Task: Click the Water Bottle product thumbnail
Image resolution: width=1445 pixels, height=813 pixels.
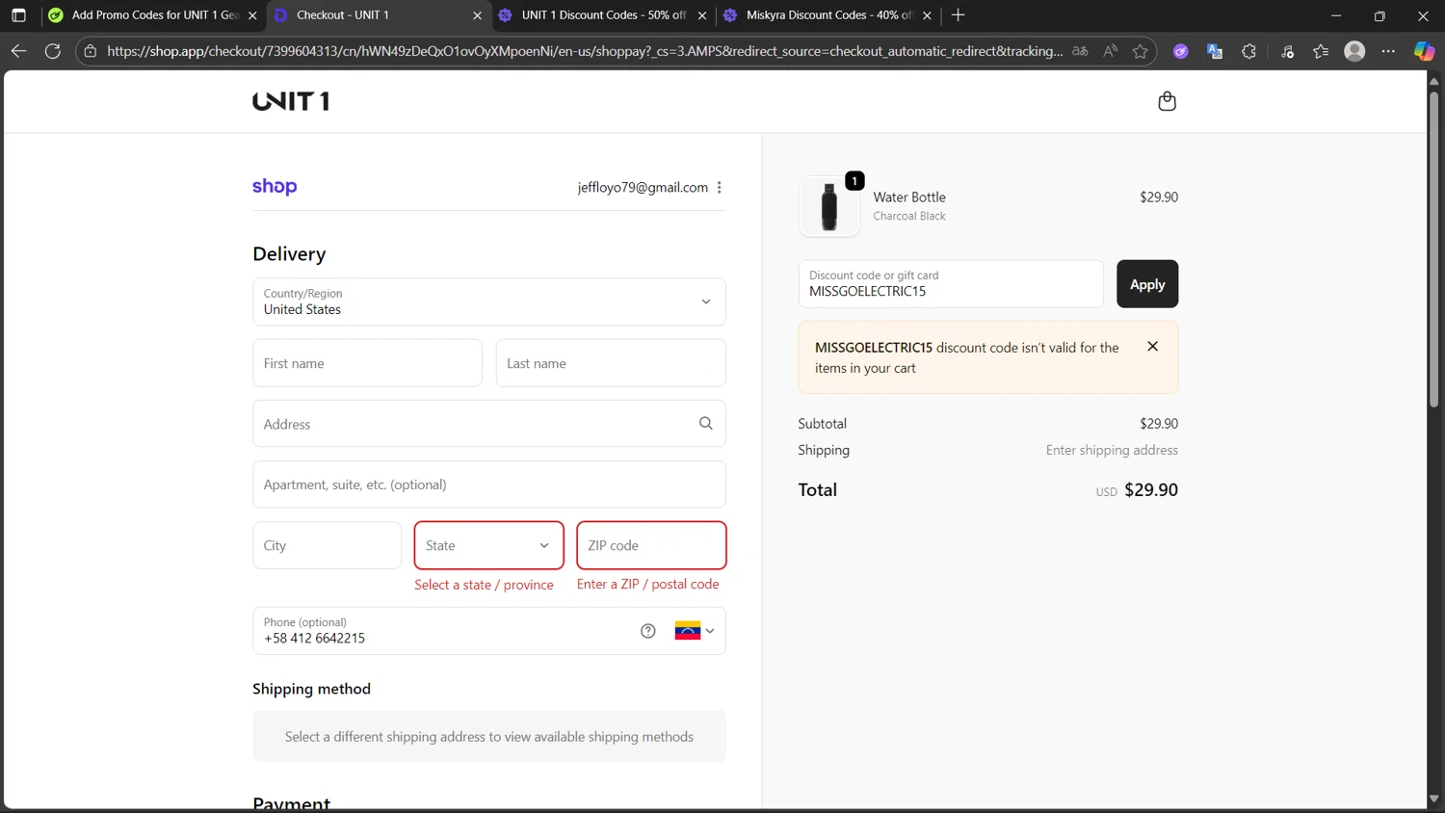Action: tap(828, 206)
